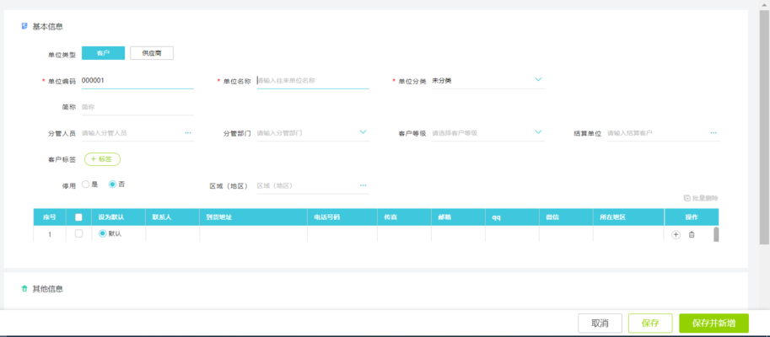This screenshot has height=337, width=770.
Task: Tick the table header select-all checkbox
Action: (x=78, y=217)
